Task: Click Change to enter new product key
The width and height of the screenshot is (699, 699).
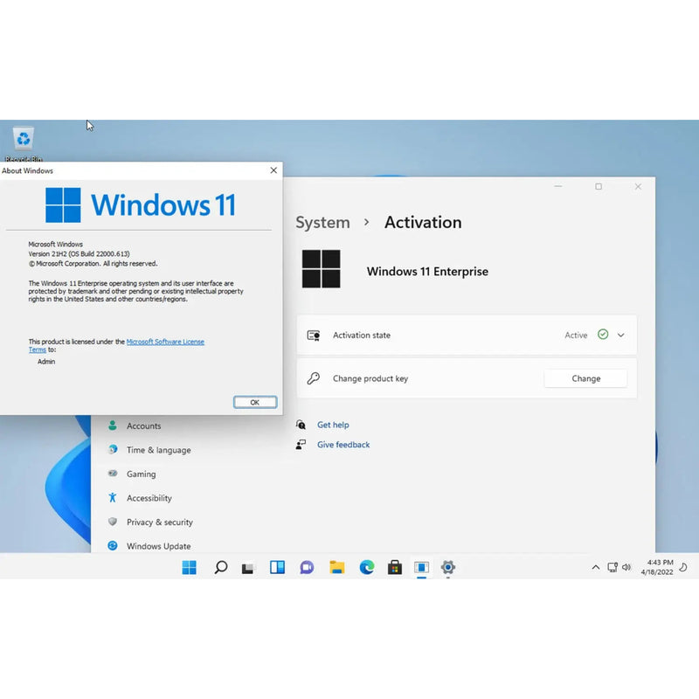Action: click(585, 378)
